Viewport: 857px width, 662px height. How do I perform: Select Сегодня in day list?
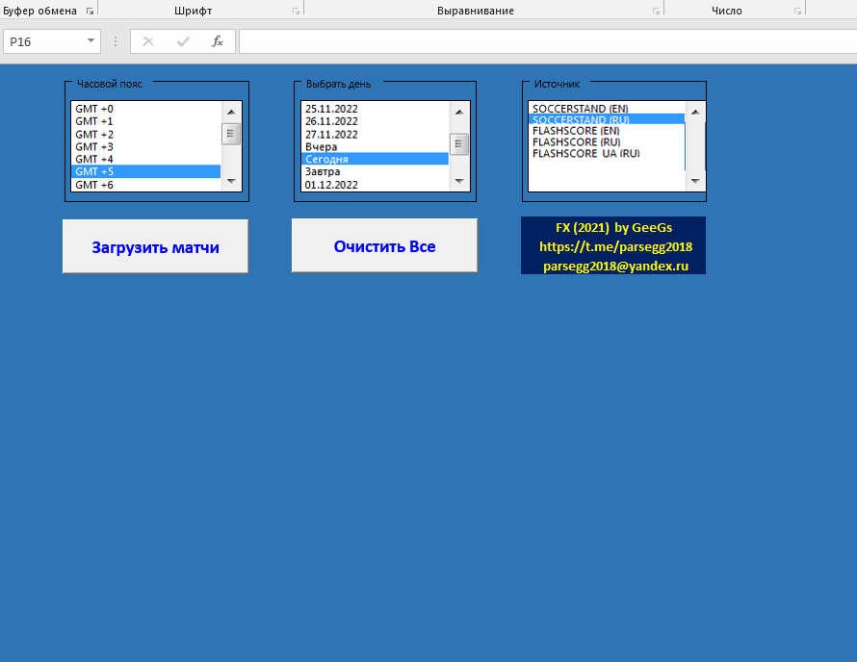coord(375,159)
